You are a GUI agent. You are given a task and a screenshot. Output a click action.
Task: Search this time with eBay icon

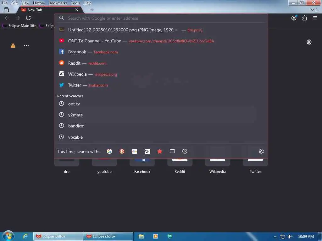click(135, 151)
